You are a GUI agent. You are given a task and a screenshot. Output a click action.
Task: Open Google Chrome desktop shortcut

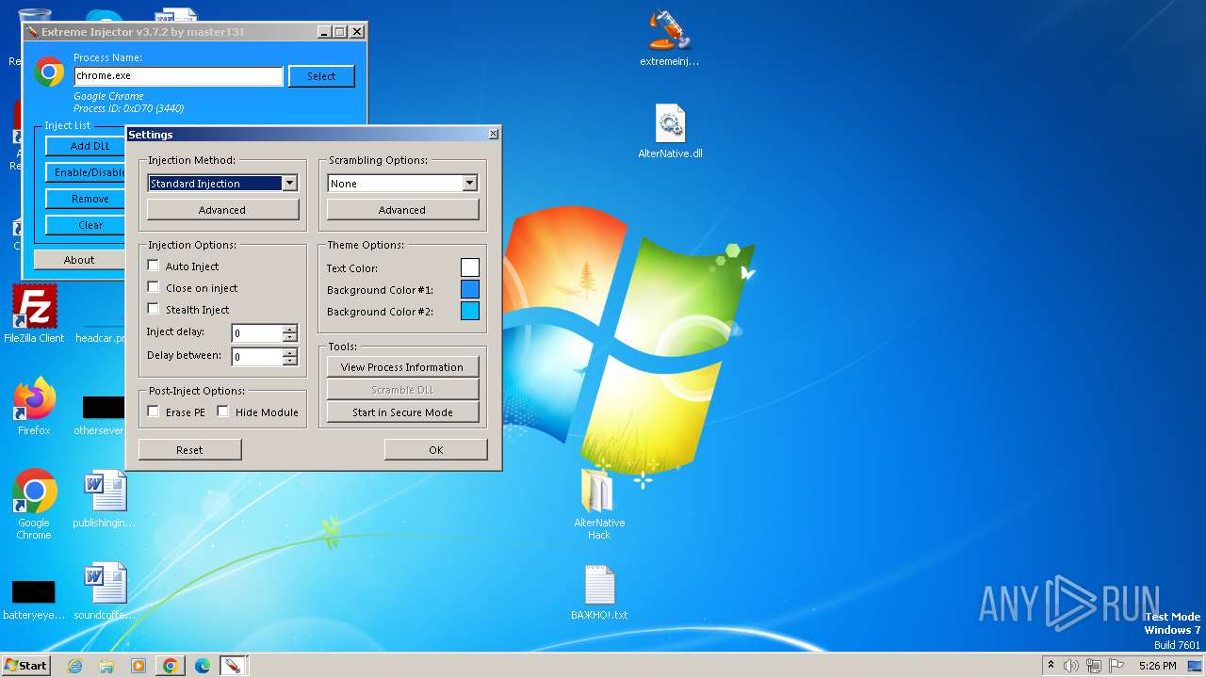pos(34,505)
